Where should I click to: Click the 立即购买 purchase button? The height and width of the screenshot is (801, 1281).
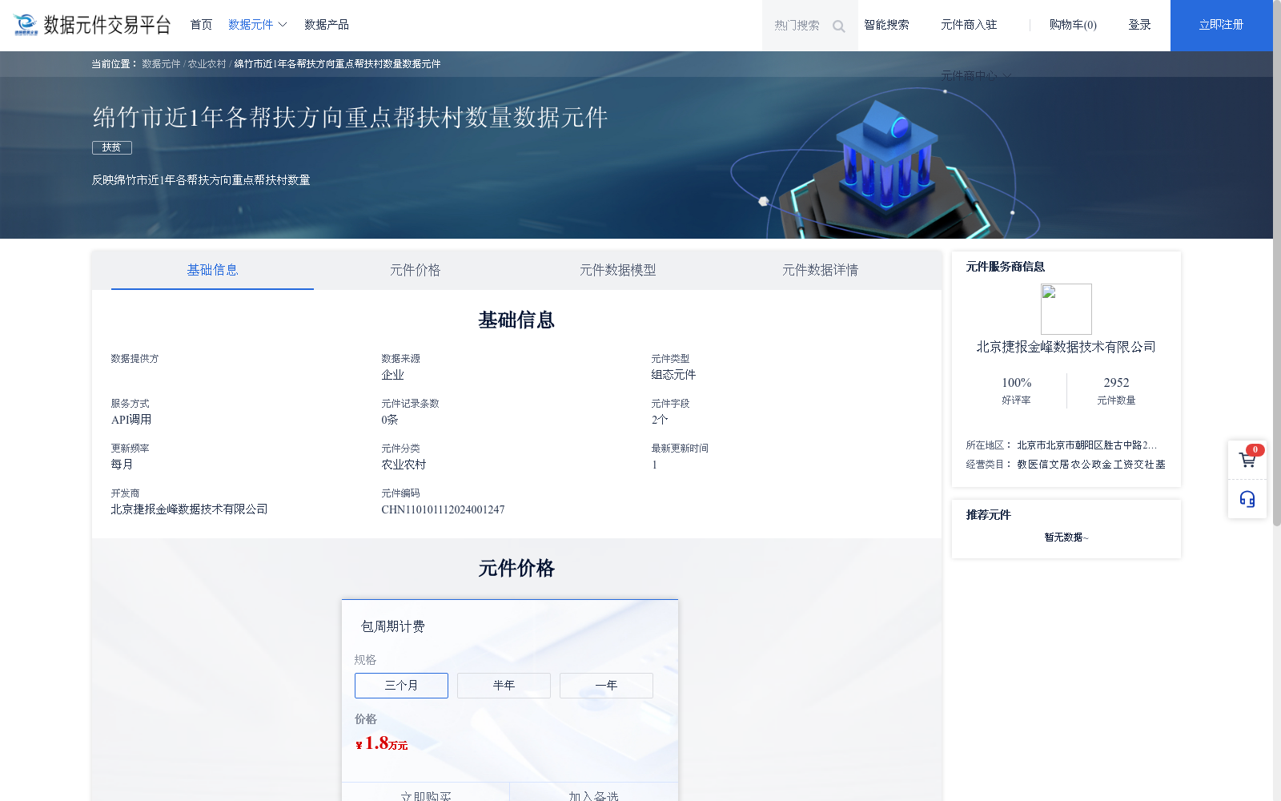(425, 796)
